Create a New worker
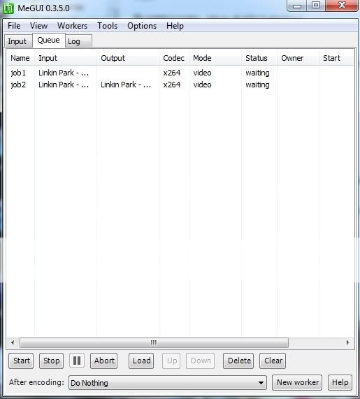This screenshot has height=399, width=360. 297,382
